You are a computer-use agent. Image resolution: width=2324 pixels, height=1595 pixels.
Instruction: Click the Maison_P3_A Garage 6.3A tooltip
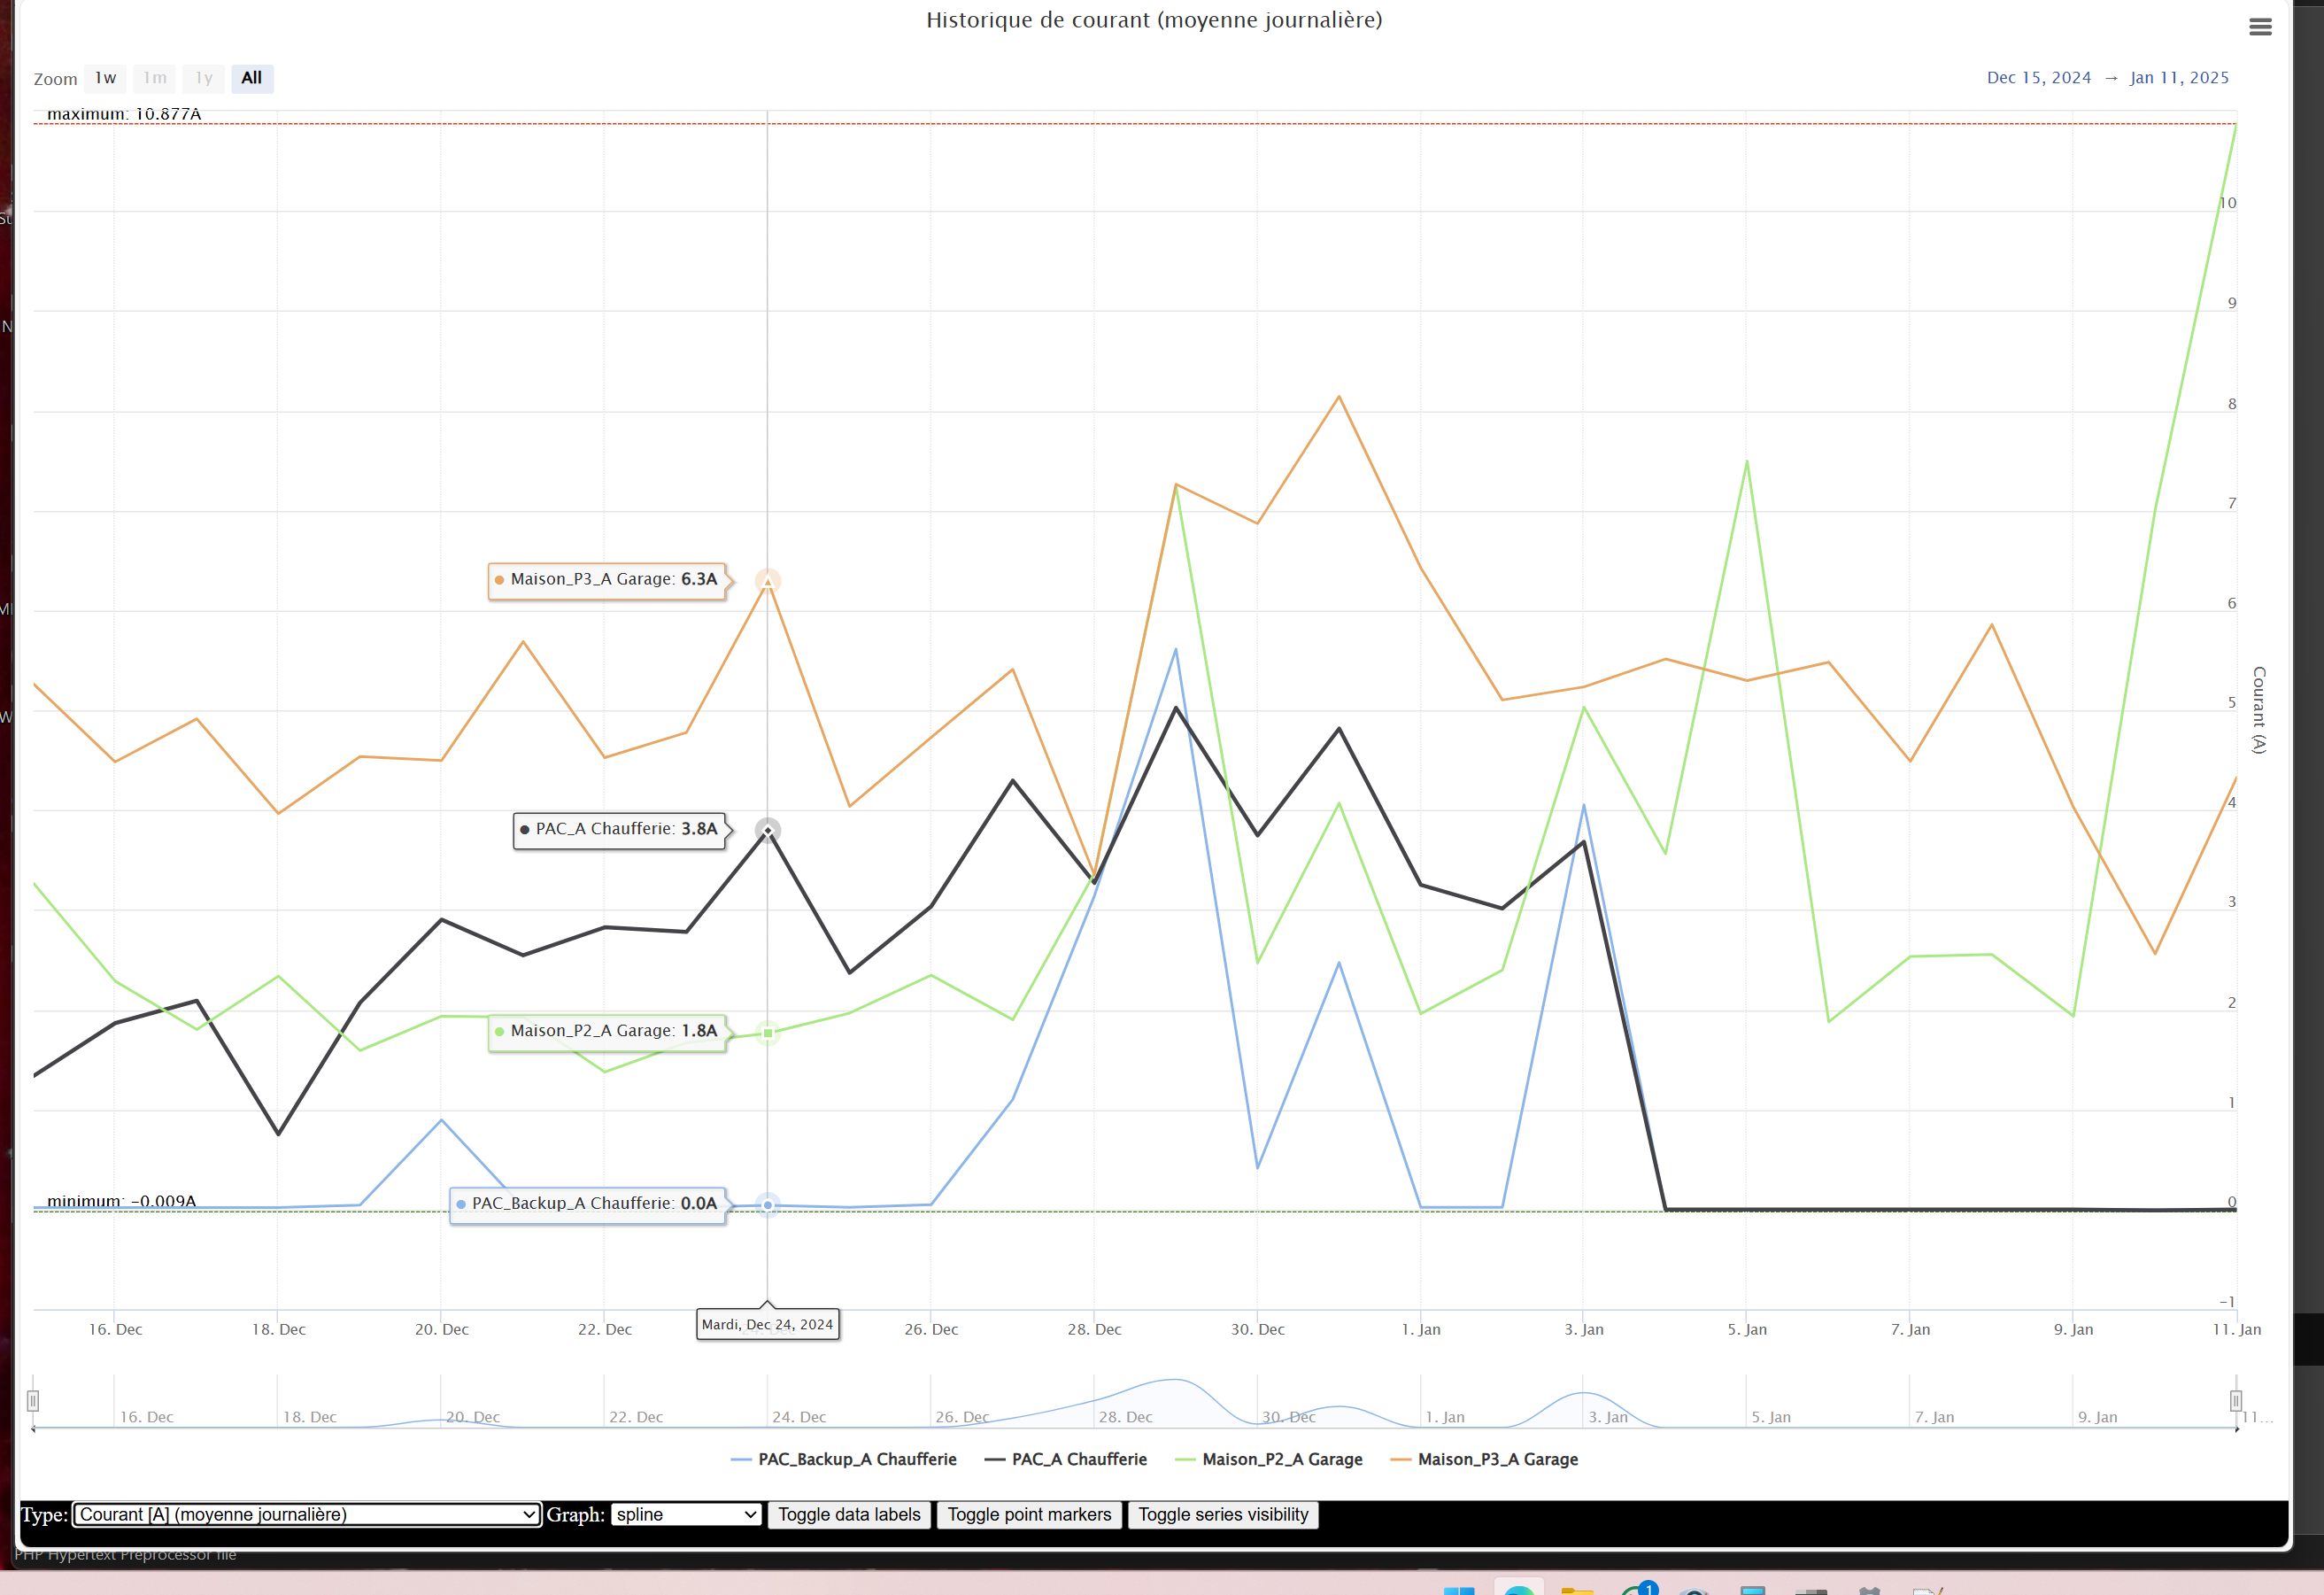click(607, 579)
